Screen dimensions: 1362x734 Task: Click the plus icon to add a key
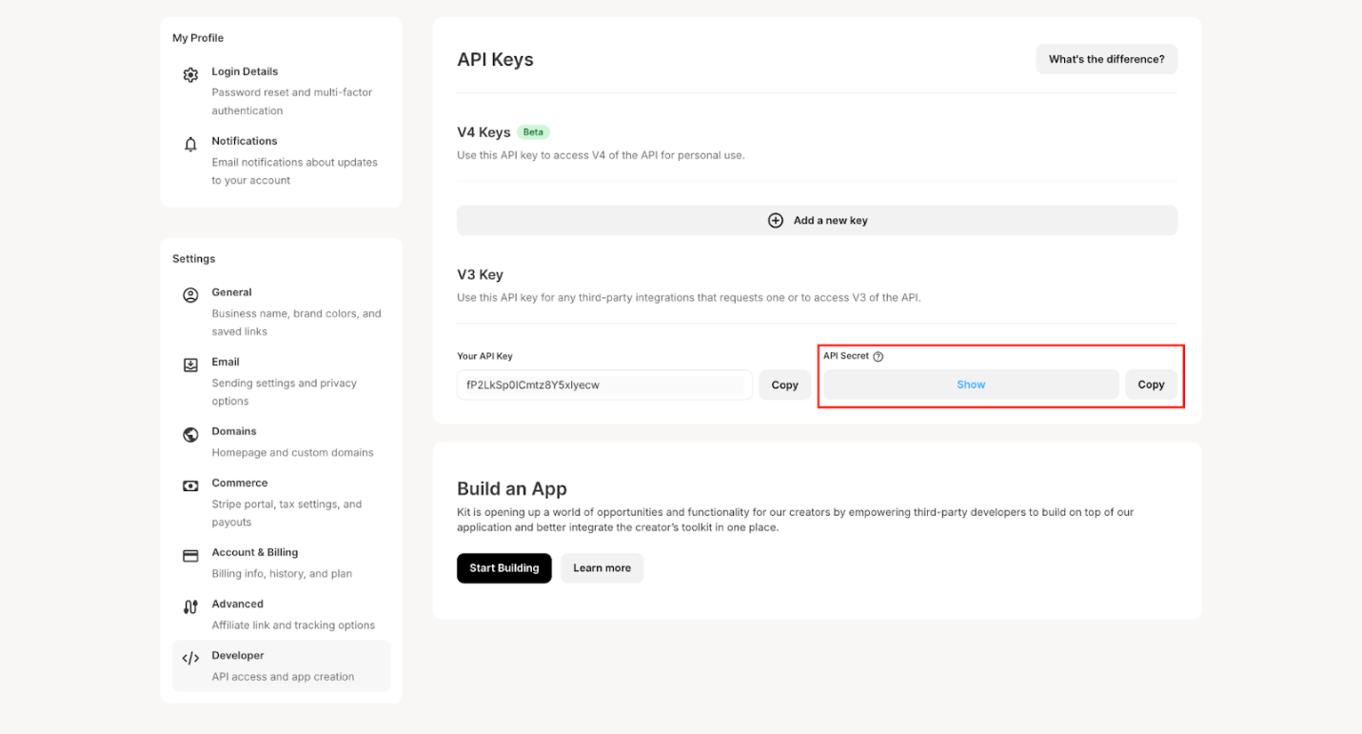coord(776,219)
